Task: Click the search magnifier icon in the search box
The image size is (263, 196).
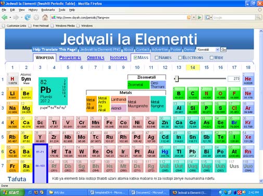Action: 258,17
